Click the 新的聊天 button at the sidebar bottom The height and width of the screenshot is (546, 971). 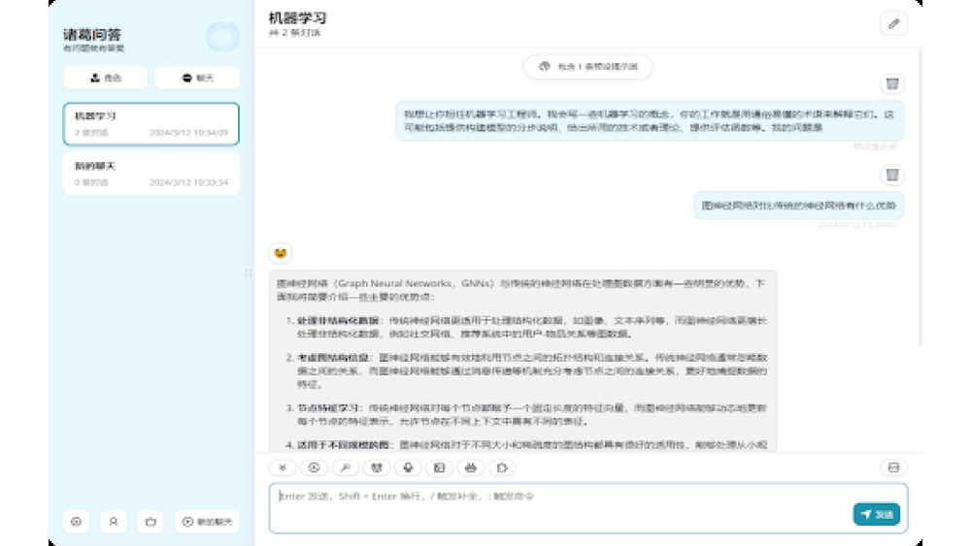click(x=207, y=522)
